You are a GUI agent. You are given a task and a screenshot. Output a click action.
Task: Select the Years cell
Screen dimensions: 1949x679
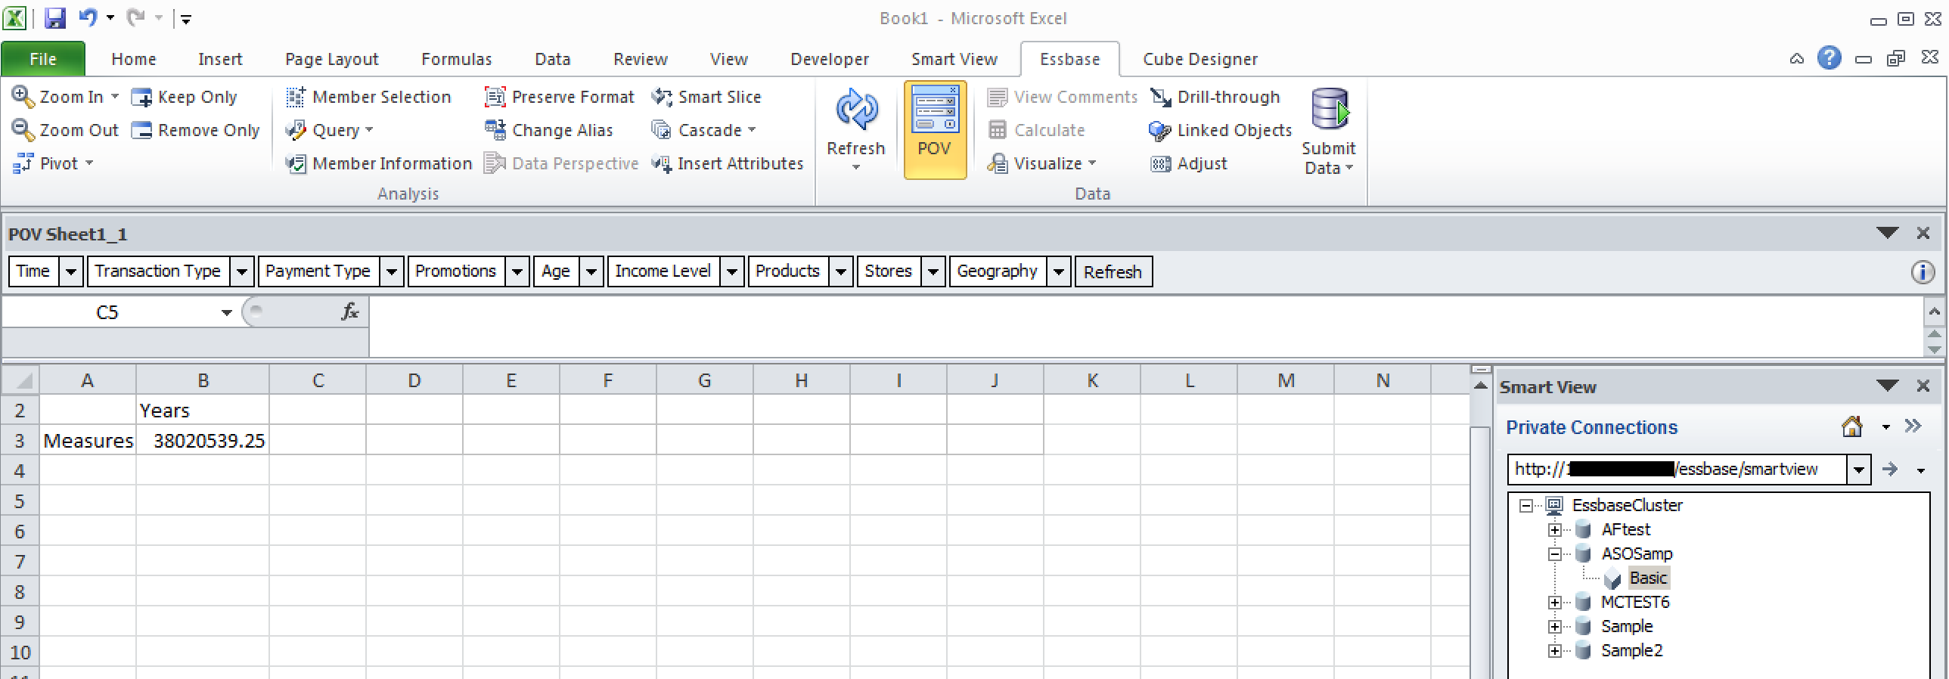click(x=203, y=410)
